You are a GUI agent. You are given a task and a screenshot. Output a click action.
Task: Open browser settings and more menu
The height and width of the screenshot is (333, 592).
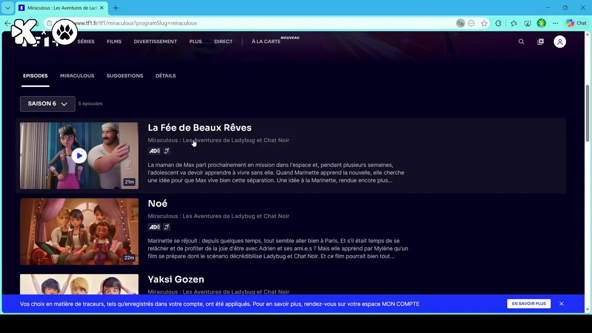pos(555,23)
